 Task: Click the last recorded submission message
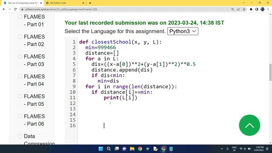144,23
